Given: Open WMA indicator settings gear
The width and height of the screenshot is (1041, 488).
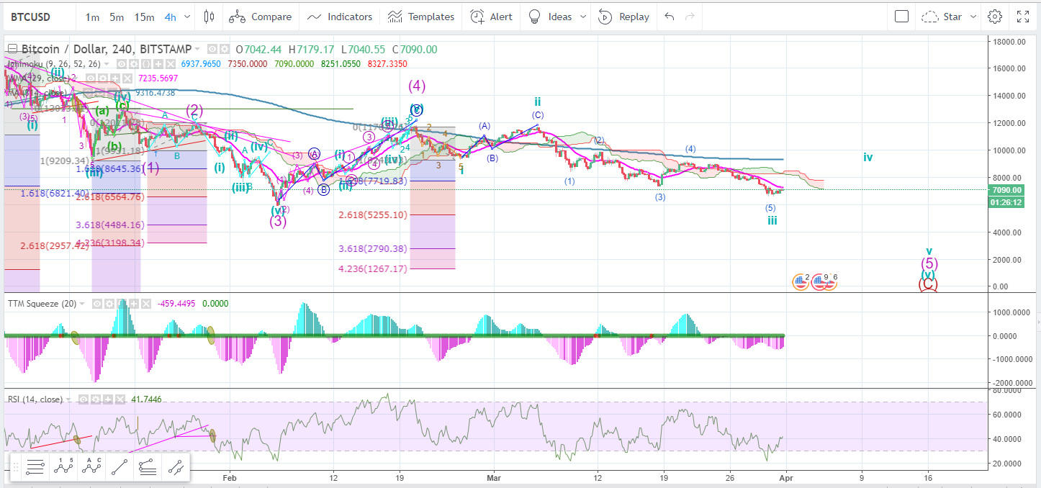Looking at the screenshot, I should click(103, 78).
